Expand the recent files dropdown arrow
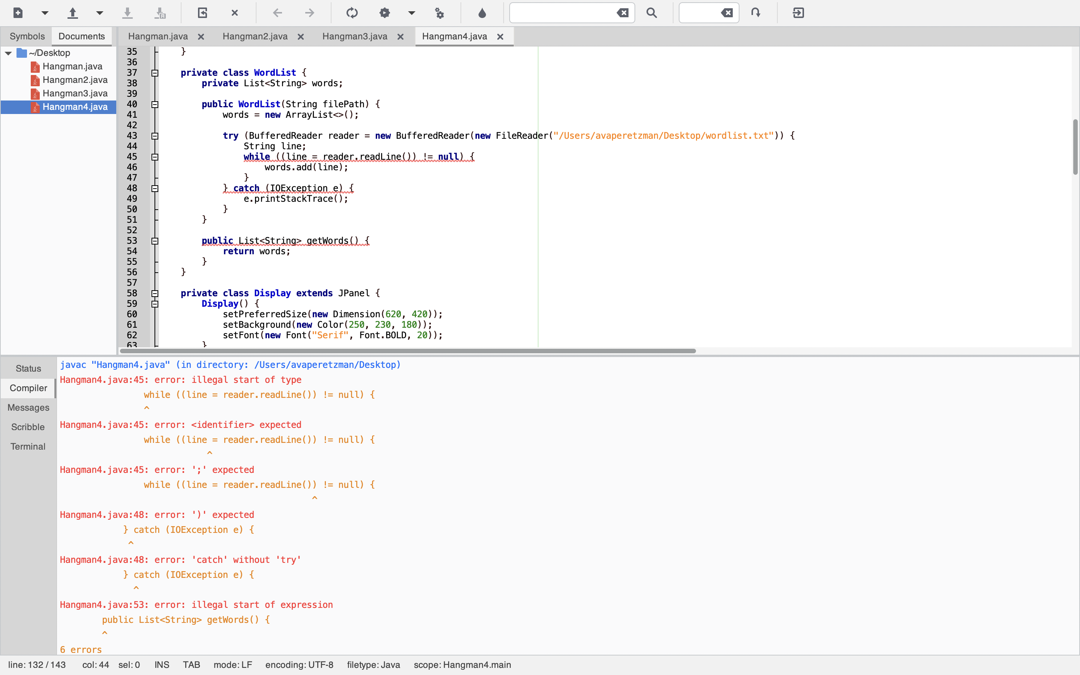The width and height of the screenshot is (1080, 675). [x=99, y=13]
